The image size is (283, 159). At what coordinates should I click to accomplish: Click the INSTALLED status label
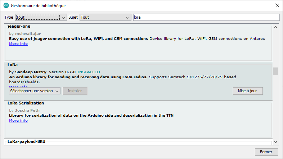(x=89, y=72)
